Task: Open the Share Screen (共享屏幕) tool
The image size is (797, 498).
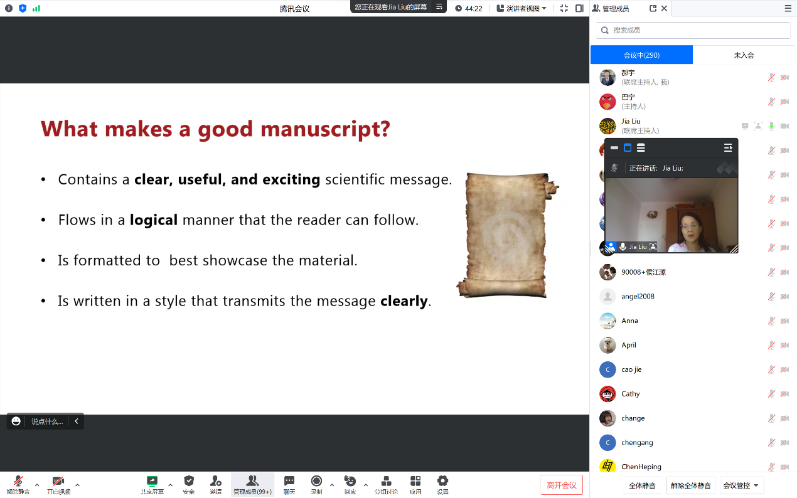Action: (152, 484)
